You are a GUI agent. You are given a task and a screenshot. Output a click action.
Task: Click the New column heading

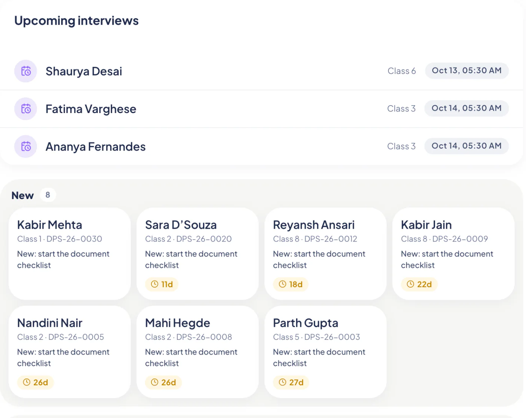tap(23, 195)
